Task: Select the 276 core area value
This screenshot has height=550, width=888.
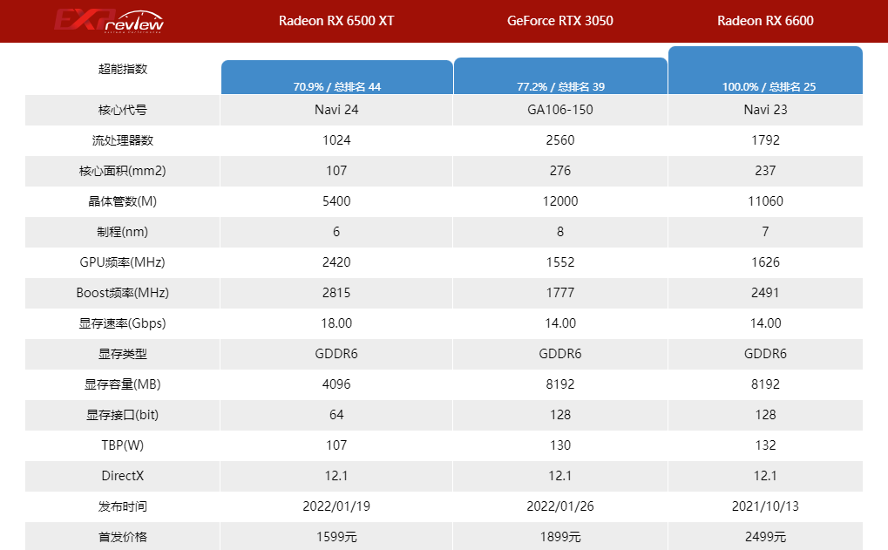Action: pyautogui.click(x=560, y=171)
